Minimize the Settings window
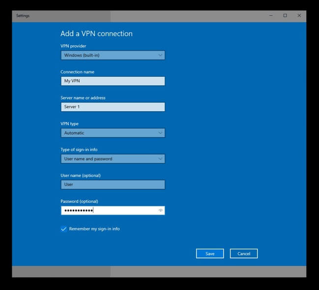The image size is (319, 290). coord(271,16)
